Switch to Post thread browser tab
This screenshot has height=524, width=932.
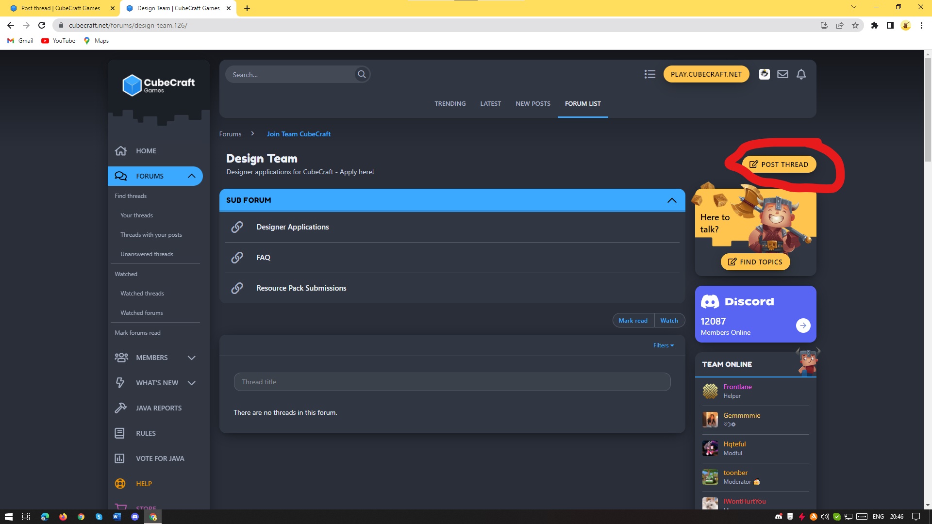click(60, 8)
